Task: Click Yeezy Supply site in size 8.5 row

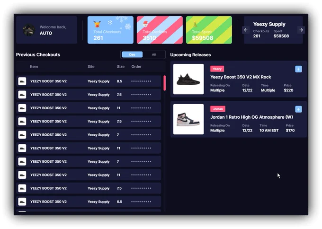Action: click(98, 81)
